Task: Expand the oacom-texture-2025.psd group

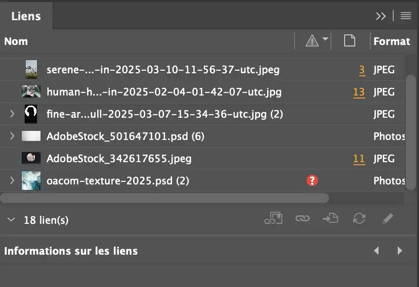Action: click(12, 180)
